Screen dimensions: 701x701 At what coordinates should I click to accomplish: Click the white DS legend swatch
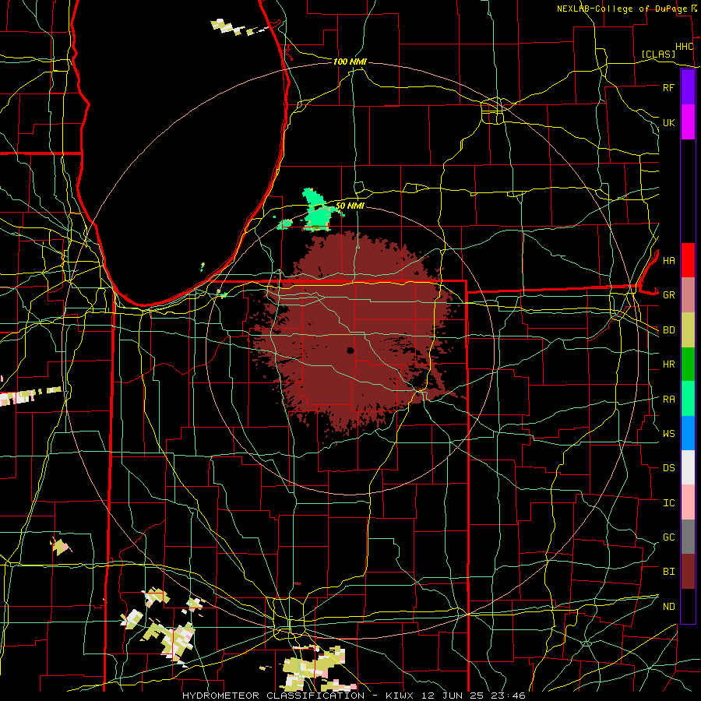[688, 467]
